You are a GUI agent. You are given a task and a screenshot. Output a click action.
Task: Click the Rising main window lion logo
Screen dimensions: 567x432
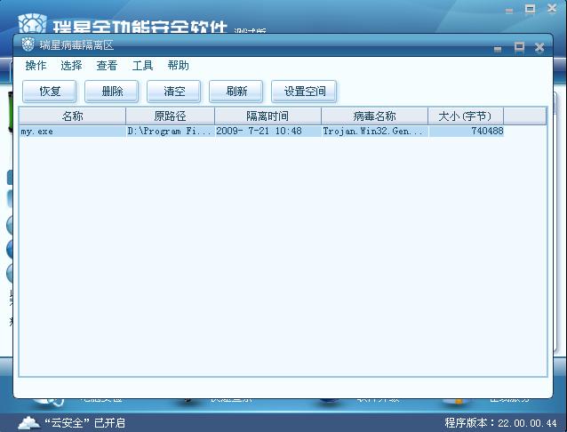click(33, 23)
